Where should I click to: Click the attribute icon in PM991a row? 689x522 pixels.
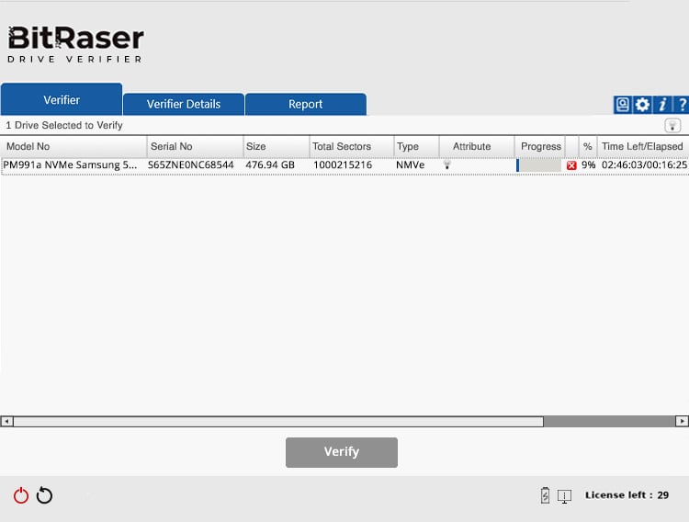(x=446, y=165)
